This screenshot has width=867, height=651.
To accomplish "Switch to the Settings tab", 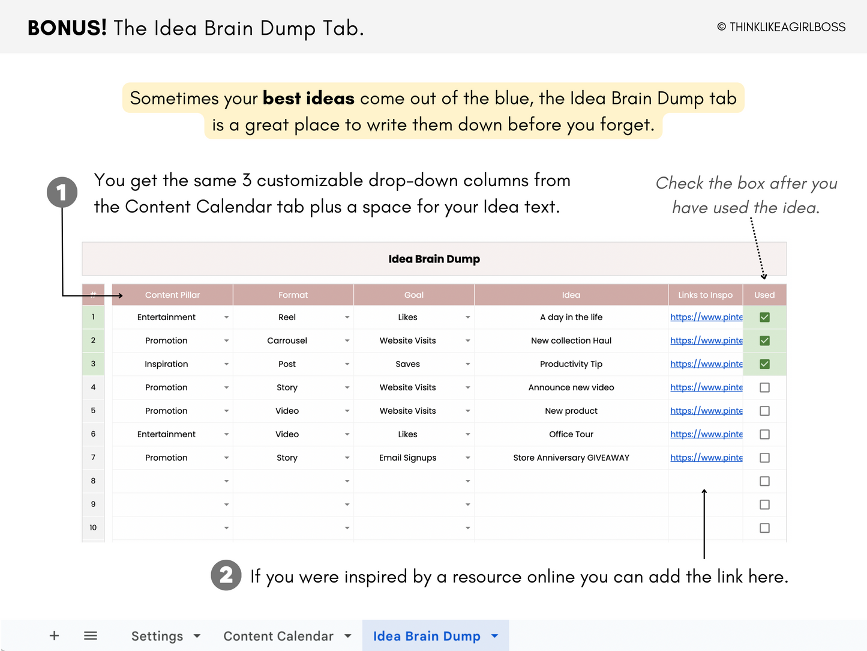I will click(157, 635).
